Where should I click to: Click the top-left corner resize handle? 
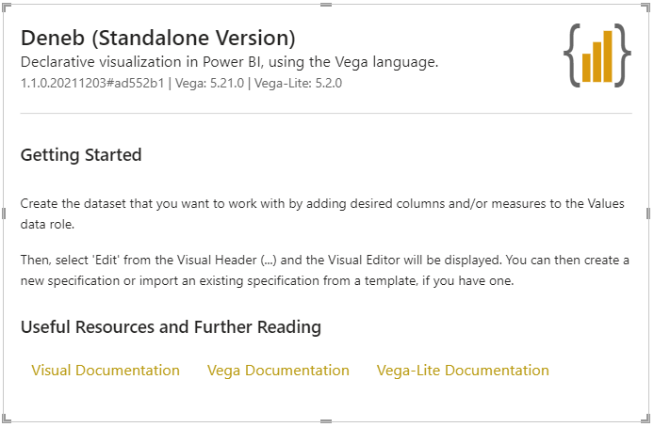6,8
